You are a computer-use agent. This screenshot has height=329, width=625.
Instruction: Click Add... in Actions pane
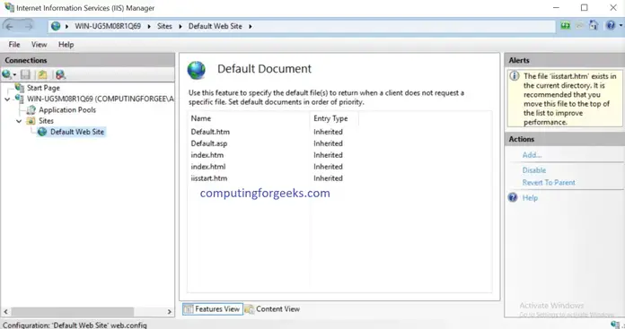[532, 155]
